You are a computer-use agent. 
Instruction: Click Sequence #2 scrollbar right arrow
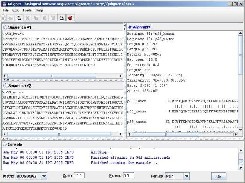[121, 134]
